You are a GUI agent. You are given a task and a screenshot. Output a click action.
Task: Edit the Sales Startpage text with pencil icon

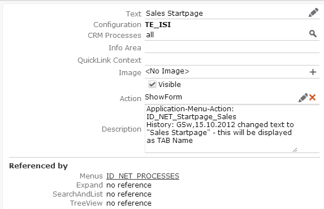(x=313, y=12)
